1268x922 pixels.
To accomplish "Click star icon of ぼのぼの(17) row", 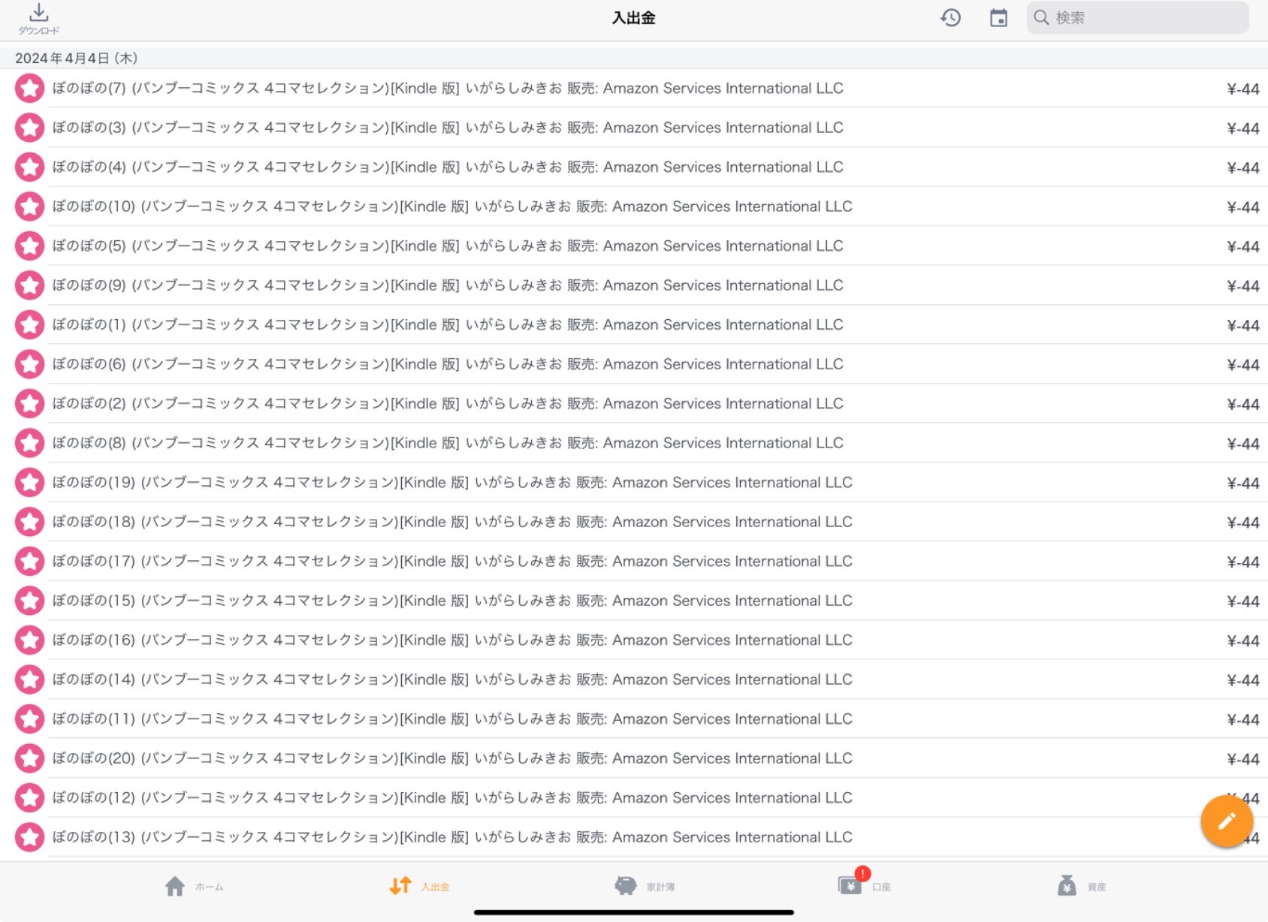I will (x=30, y=562).
